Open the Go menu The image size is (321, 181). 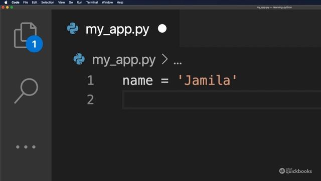pyautogui.click(x=71, y=3)
